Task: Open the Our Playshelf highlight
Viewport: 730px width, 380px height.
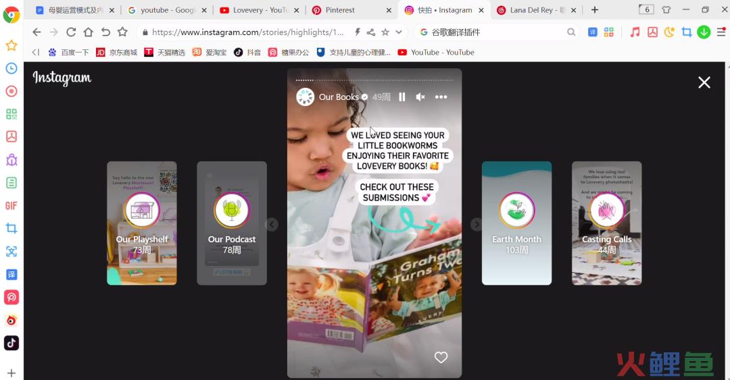Action: coord(142,223)
